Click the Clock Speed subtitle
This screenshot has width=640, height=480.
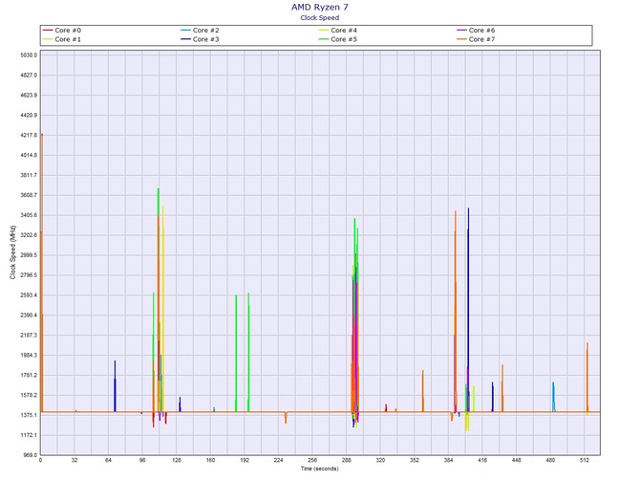tap(320, 17)
